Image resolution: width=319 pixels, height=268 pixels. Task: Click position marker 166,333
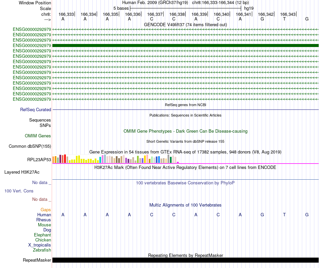pyautogui.click(x=66, y=14)
